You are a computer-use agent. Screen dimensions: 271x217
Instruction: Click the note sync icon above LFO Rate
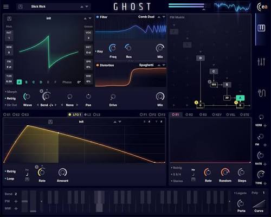point(27,174)
